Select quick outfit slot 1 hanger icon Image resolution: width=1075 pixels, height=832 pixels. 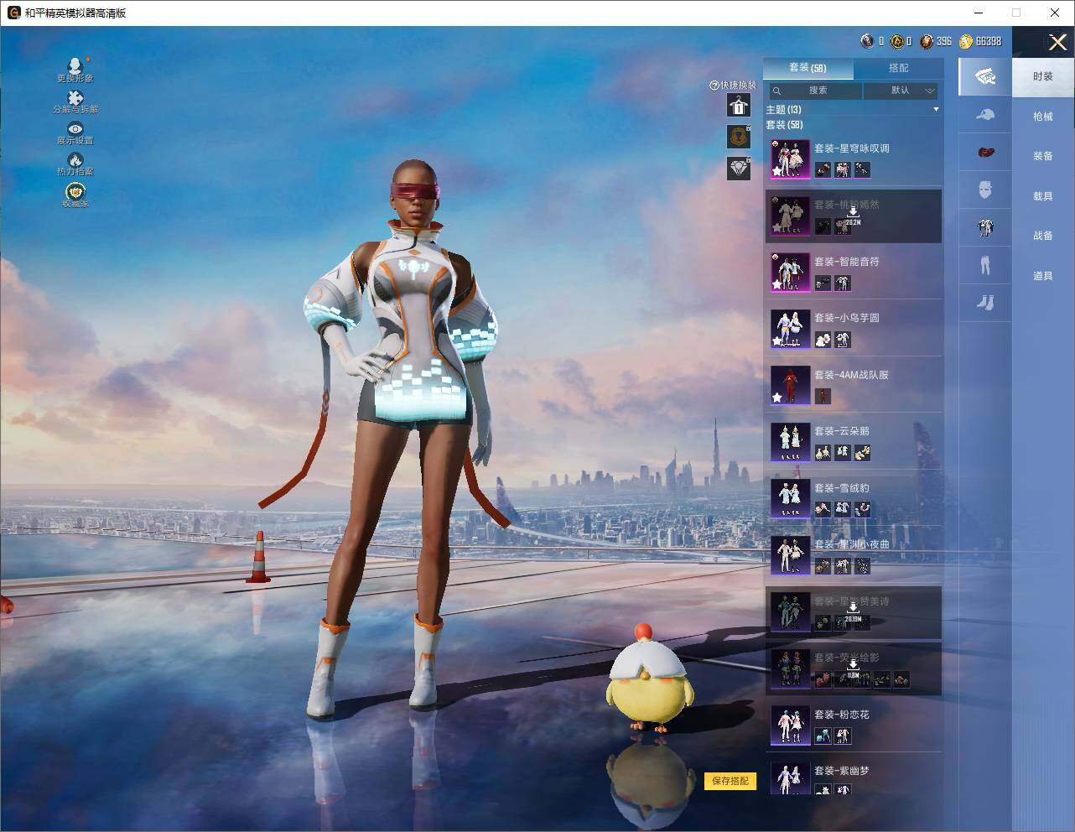tap(738, 105)
